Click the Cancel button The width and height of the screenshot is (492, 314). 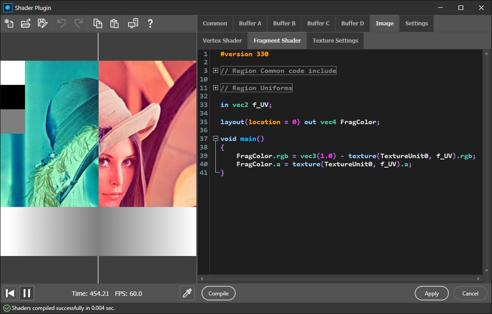470,293
